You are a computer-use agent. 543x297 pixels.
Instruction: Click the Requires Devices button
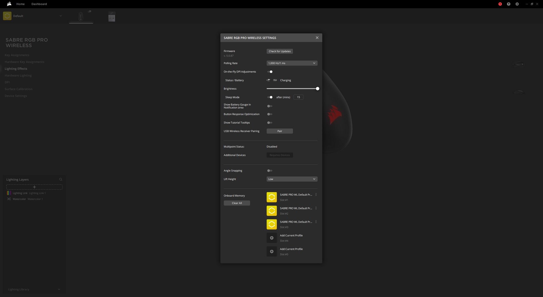[x=280, y=155]
